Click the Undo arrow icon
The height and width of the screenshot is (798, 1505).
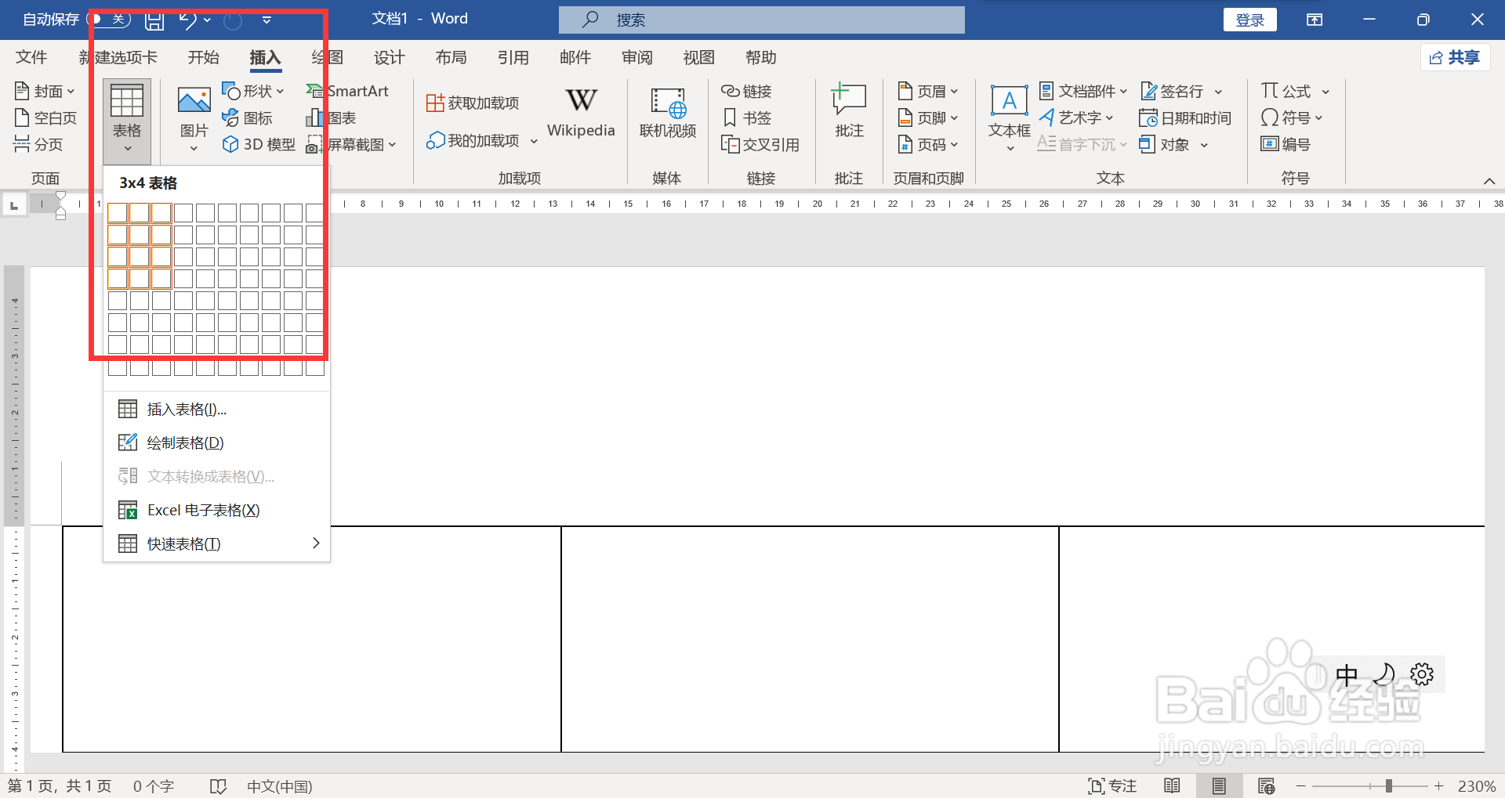[x=187, y=20]
